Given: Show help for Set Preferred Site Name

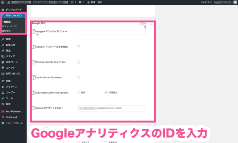Looking at the screenshot, I should click(34, 77).
